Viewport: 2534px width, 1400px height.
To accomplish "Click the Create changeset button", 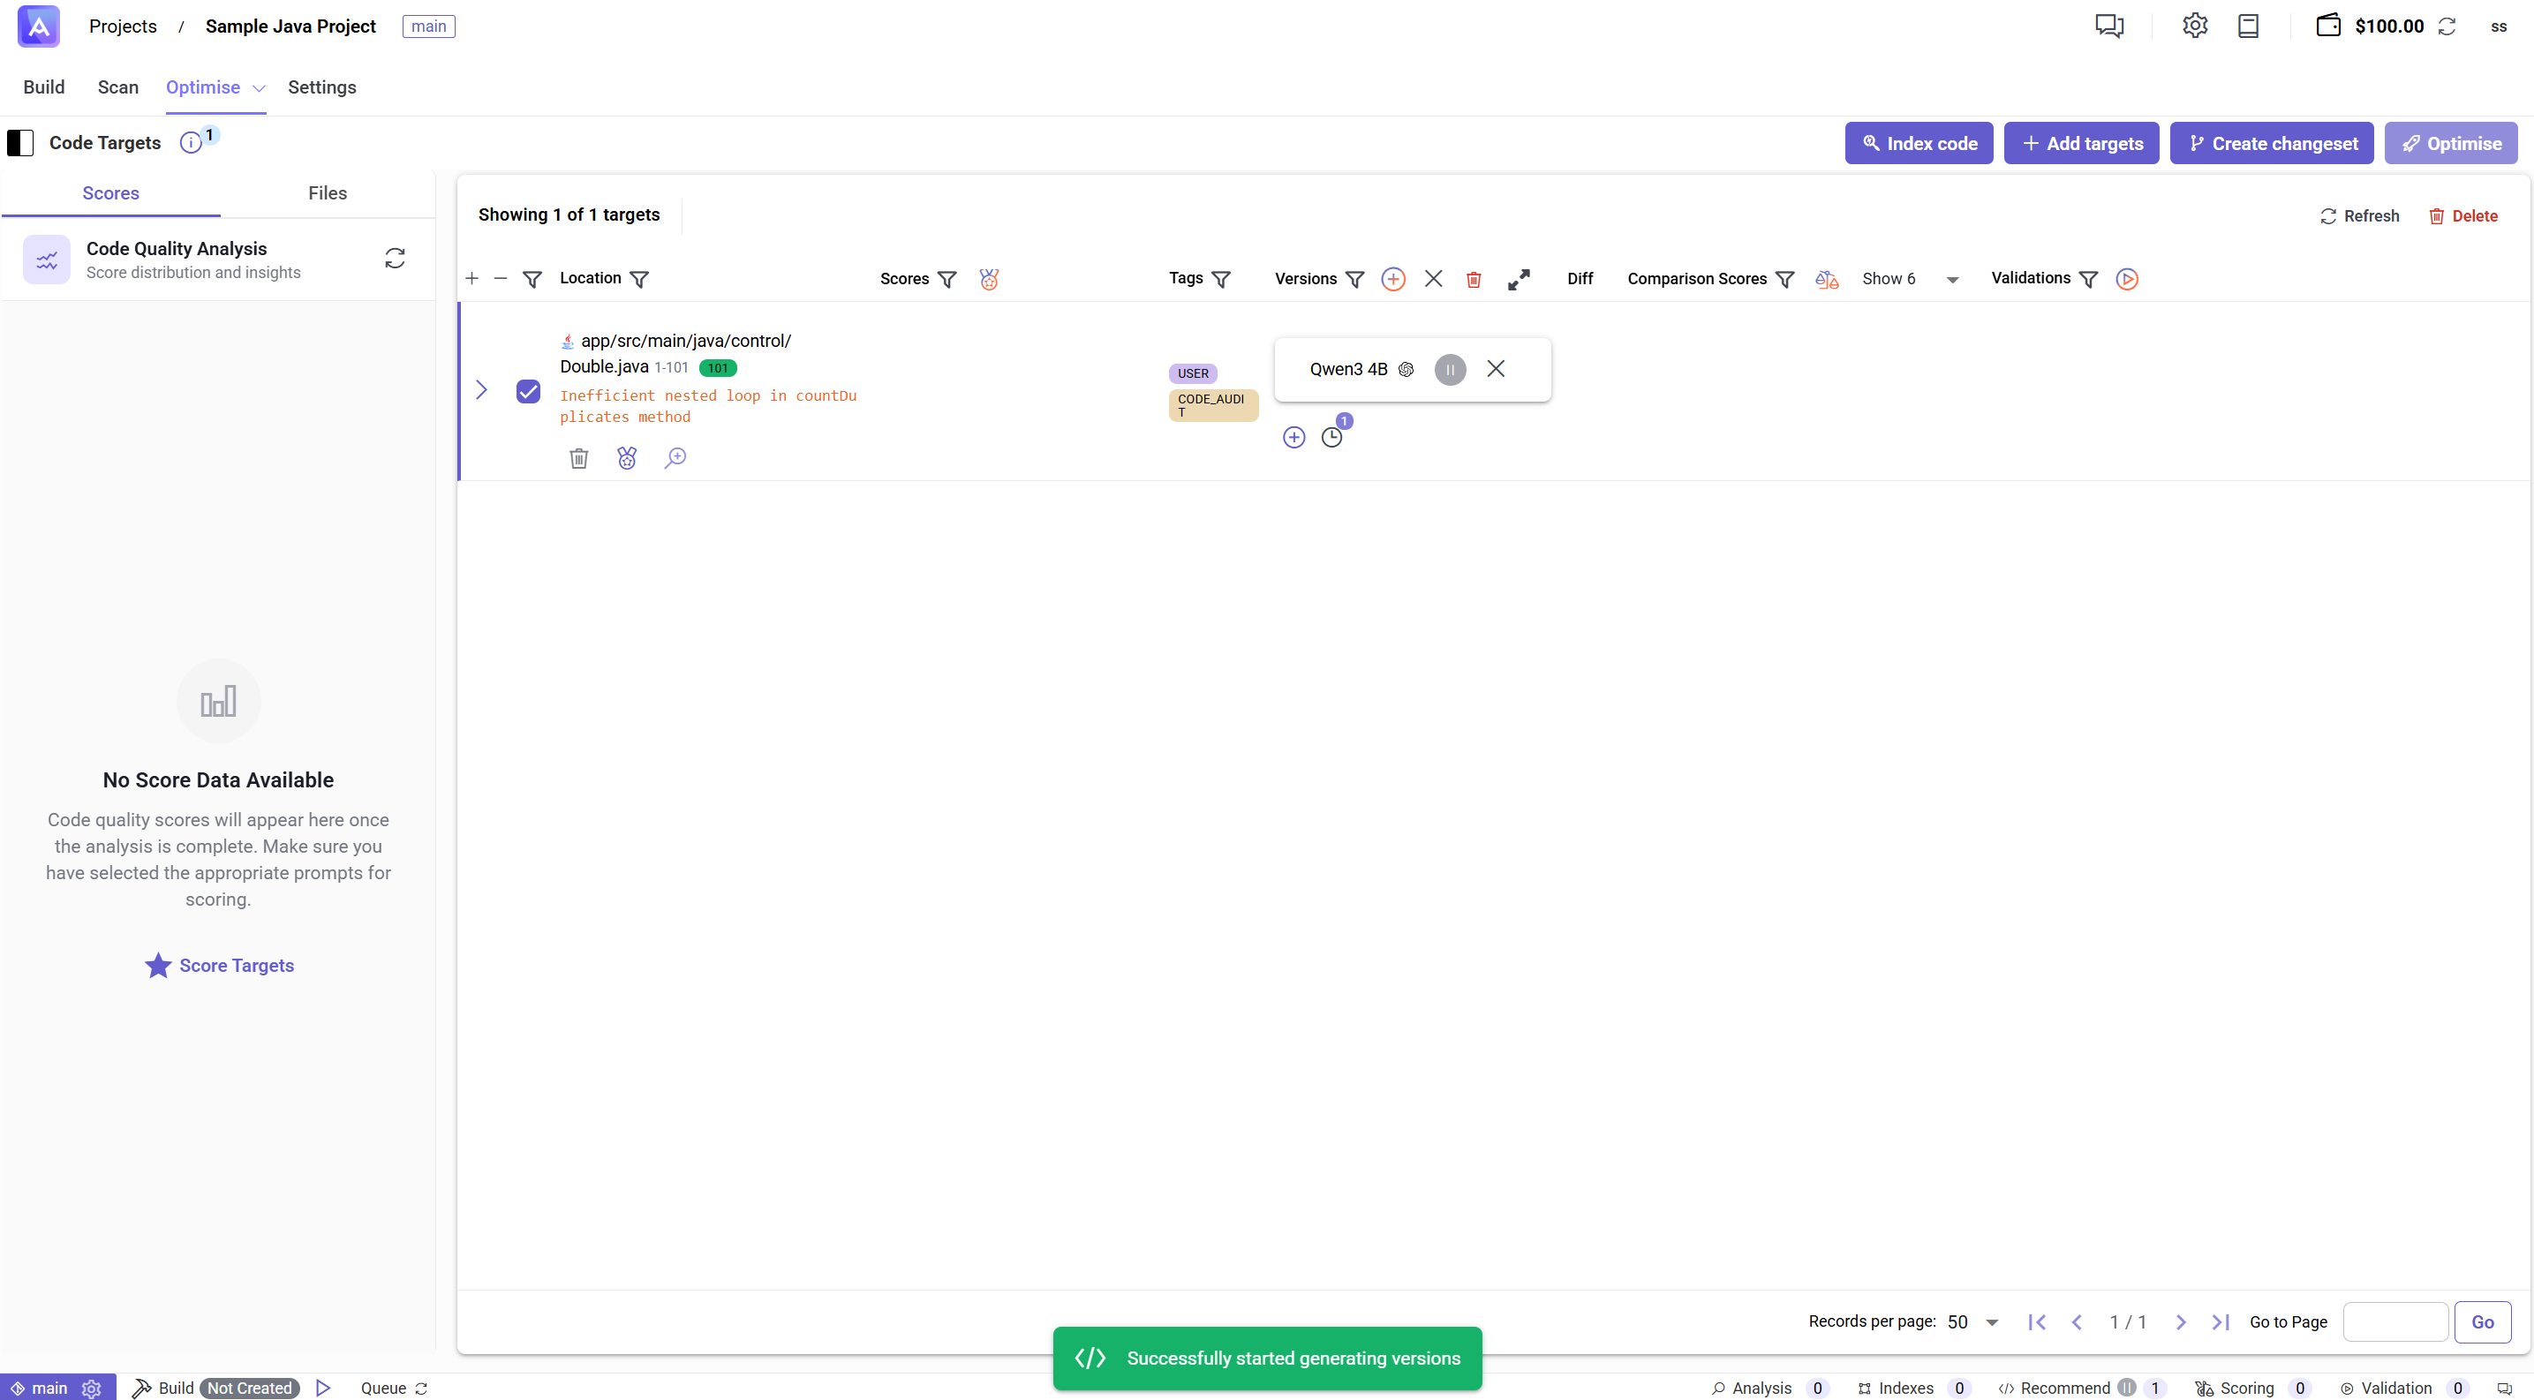I will click(x=2270, y=142).
